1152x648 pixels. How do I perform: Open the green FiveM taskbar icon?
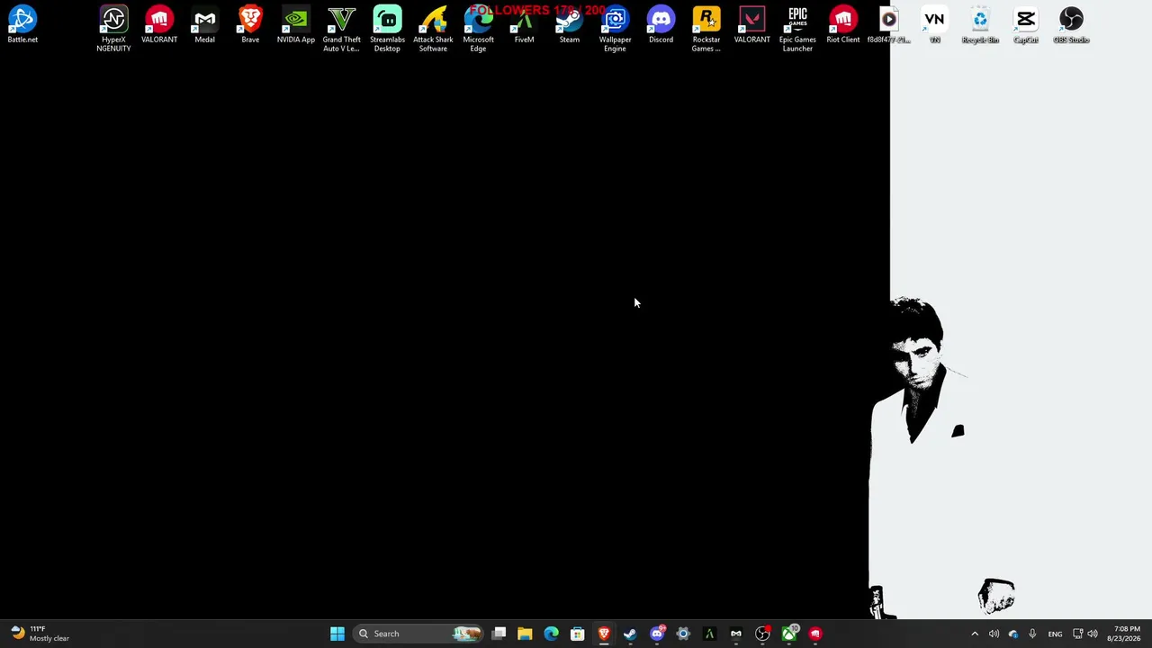point(709,634)
